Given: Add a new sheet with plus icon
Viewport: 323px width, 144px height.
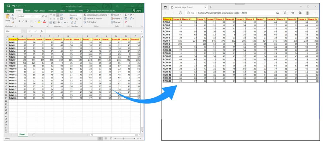Looking at the screenshot, I should (x=34, y=135).
